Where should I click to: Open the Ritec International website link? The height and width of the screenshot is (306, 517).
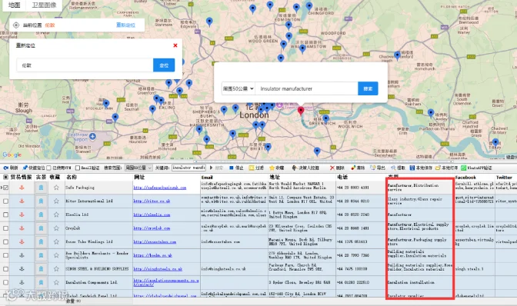point(152,201)
